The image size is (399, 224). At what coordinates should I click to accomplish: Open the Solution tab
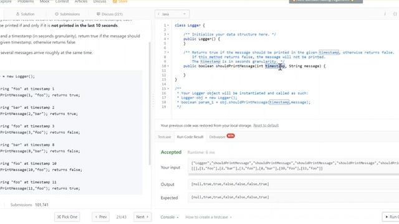point(25,14)
